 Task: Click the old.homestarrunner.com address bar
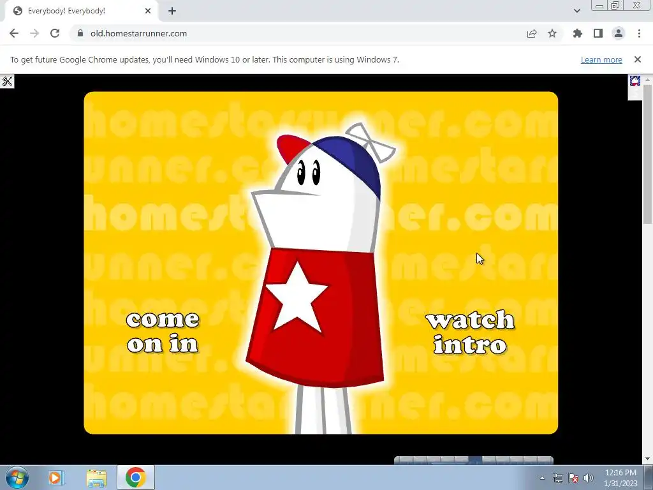pos(138,33)
